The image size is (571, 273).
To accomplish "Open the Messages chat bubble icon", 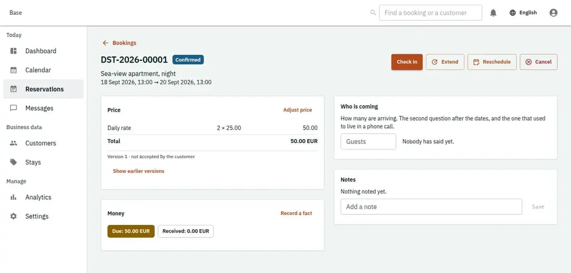I will click(14, 108).
